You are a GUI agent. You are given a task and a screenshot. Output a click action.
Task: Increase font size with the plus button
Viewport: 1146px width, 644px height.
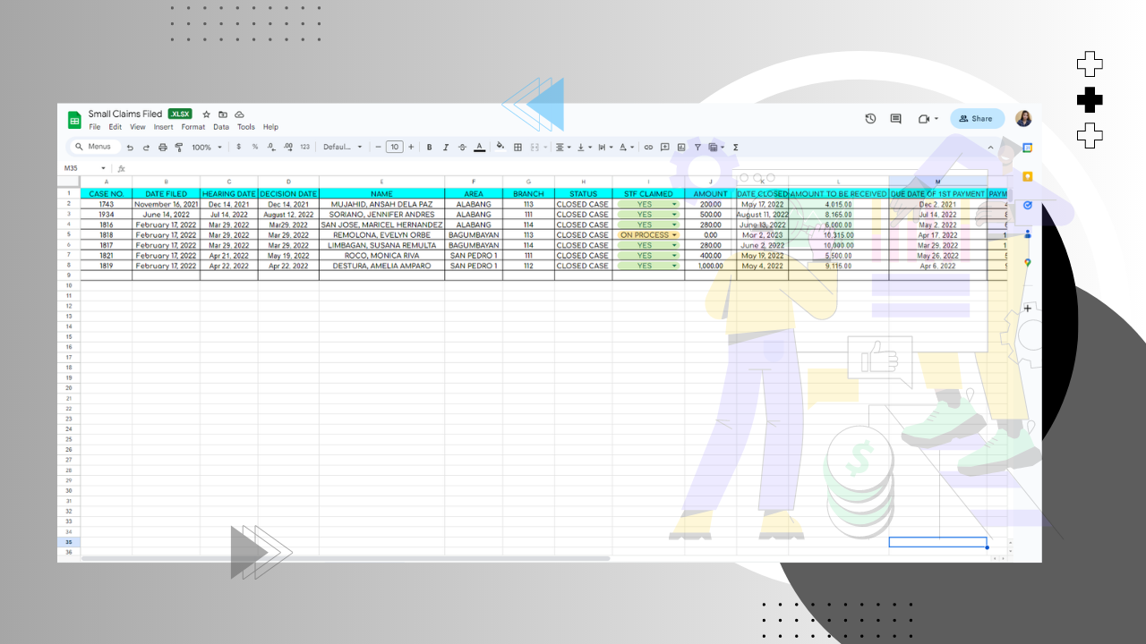pos(411,147)
